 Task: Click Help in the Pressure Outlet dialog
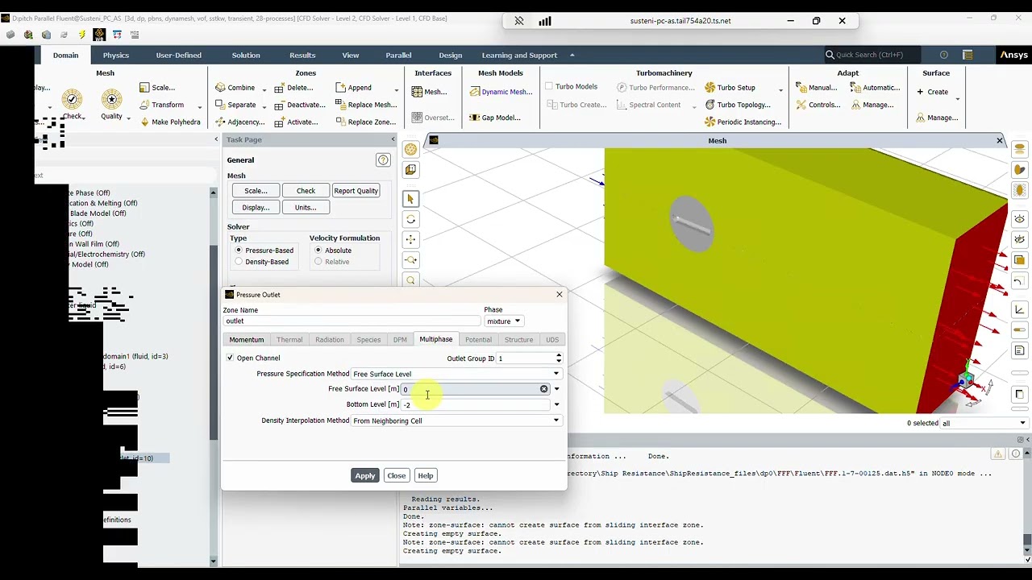pos(425,475)
